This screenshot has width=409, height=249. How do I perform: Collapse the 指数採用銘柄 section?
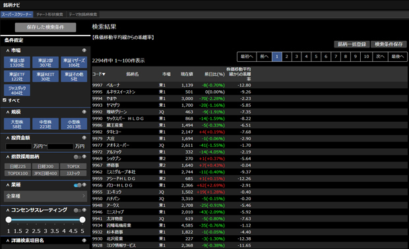coord(8,157)
